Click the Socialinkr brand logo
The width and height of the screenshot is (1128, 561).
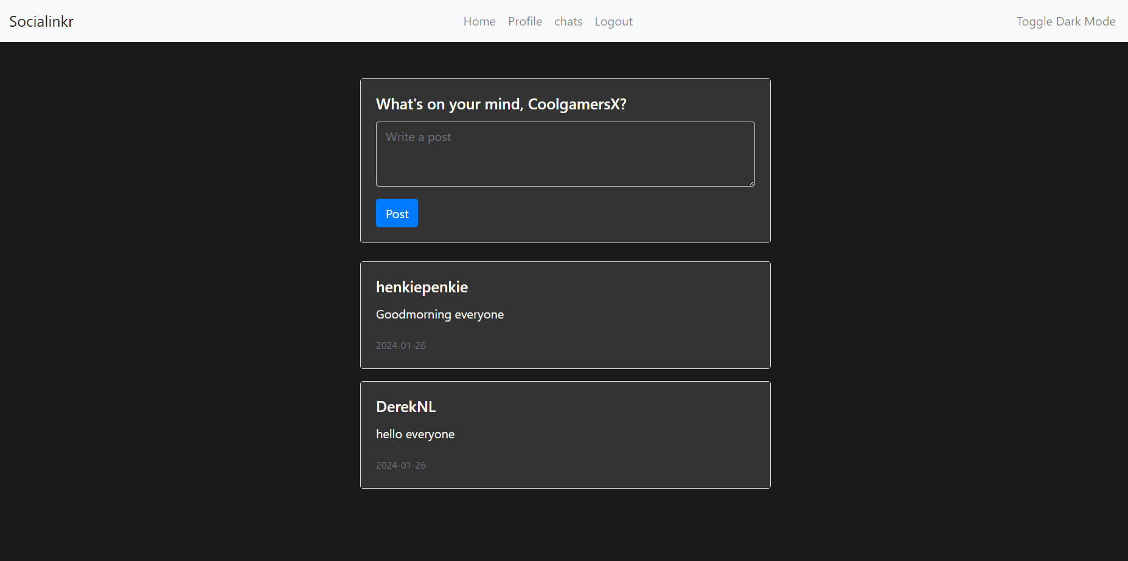pyautogui.click(x=41, y=21)
